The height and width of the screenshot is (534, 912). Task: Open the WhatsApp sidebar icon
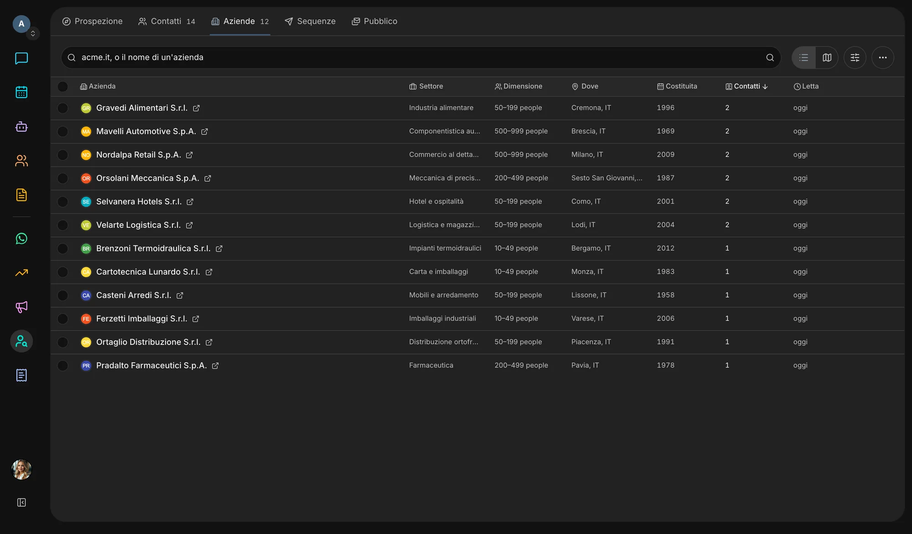coord(21,238)
